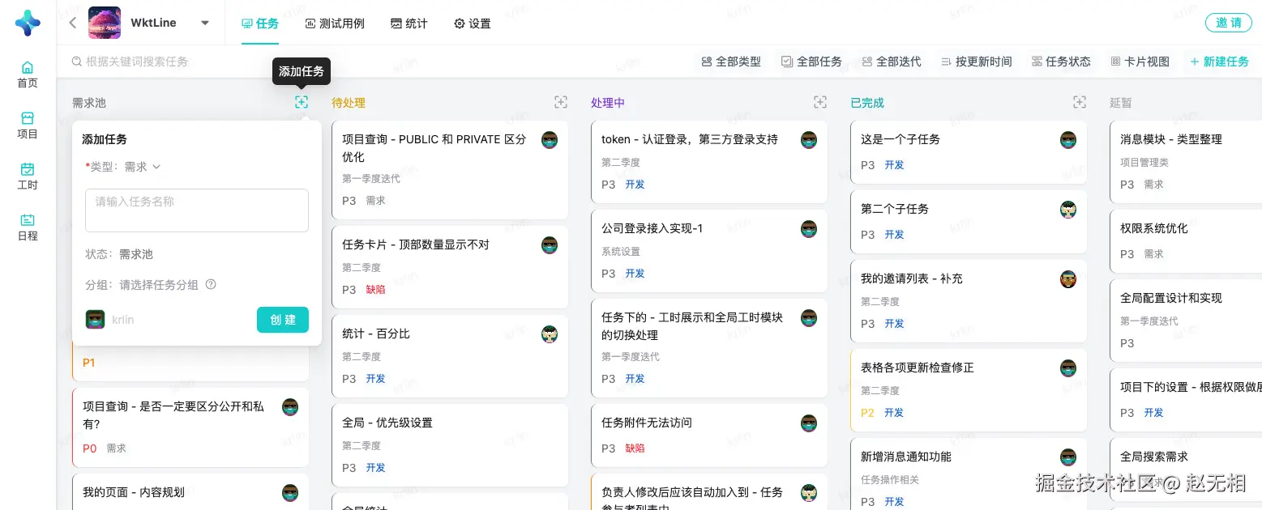
Task: Open the 我的邀请列表 - 补充 card
Action: point(969,301)
